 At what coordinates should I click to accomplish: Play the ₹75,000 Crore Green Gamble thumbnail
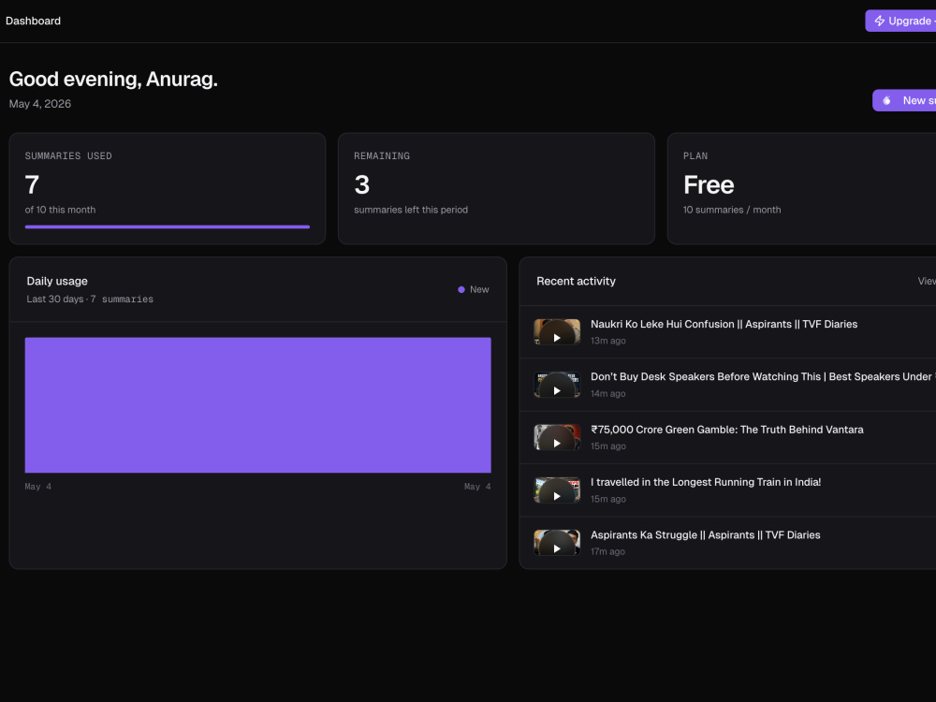pos(557,437)
